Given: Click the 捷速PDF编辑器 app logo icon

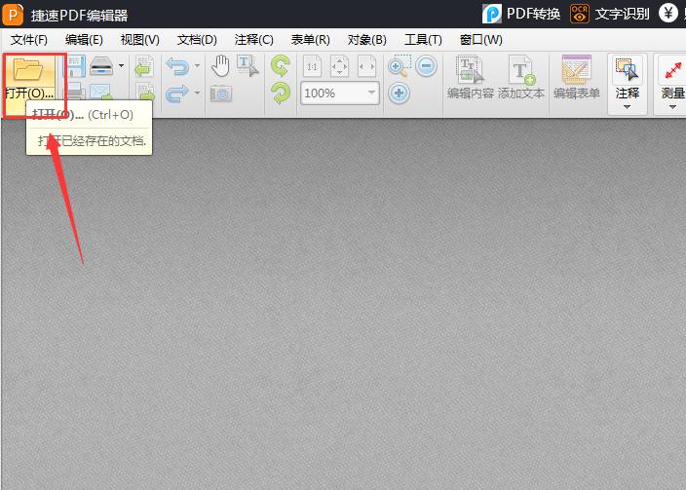Looking at the screenshot, I should [x=13, y=15].
